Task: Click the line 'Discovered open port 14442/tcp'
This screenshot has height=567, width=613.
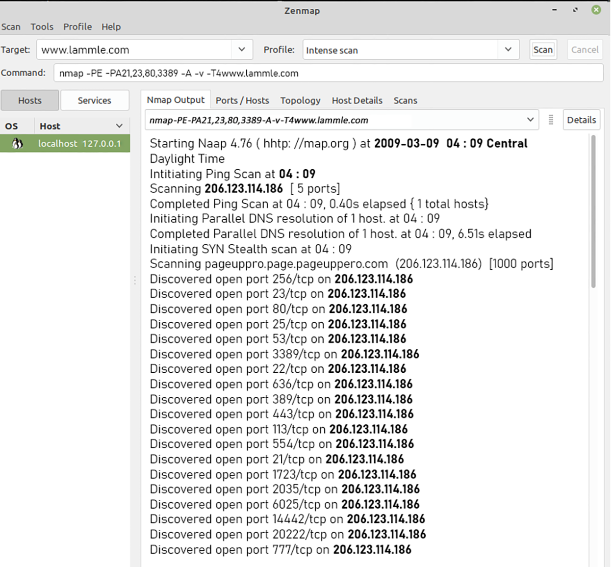Action: [287, 519]
